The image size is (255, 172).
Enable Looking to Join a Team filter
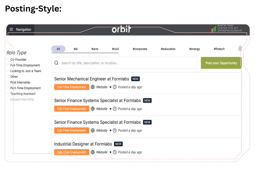8,71
